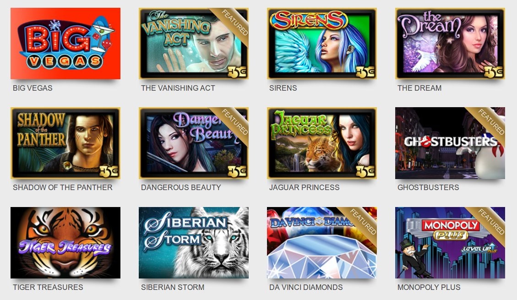This screenshot has height=300, width=517.
Task: Click the Featured ribbon on Da Vinci Diamonds
Action: coord(362,222)
